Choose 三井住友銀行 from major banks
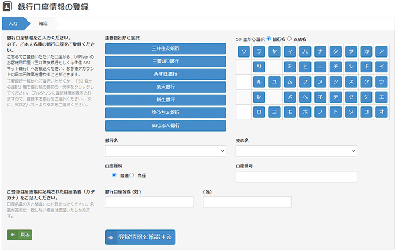This screenshot has width=397, height=250. [x=166, y=48]
